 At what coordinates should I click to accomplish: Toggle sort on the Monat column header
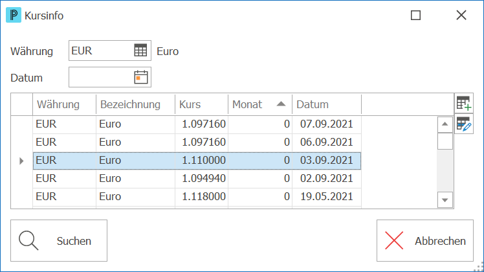[x=260, y=104]
